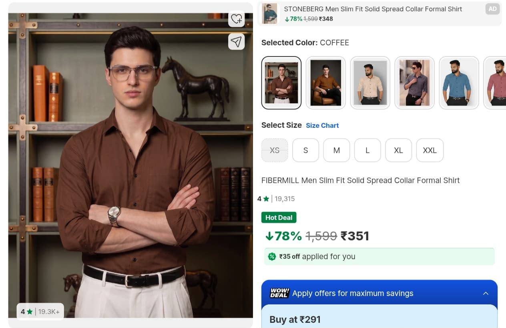Image resolution: width=506 pixels, height=328 pixels.
Task: Click the AD badge on sponsored listing
Action: tap(492, 9)
